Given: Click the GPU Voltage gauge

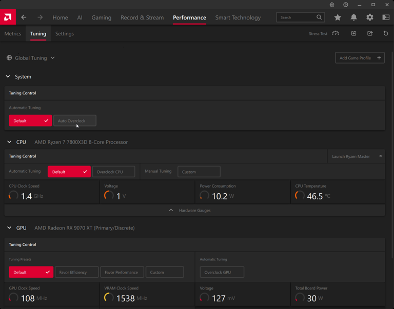Looking at the screenshot, I should pos(205,298).
